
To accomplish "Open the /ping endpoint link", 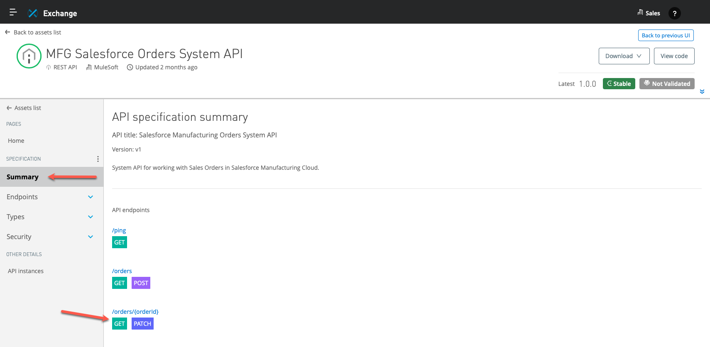I will [119, 230].
